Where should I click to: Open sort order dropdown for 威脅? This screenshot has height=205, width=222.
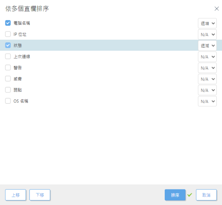pyautogui.click(x=207, y=79)
